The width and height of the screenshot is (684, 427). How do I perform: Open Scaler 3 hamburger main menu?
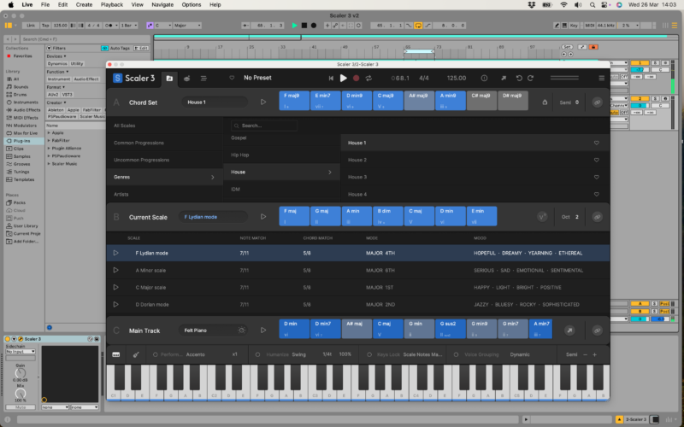[x=602, y=78]
